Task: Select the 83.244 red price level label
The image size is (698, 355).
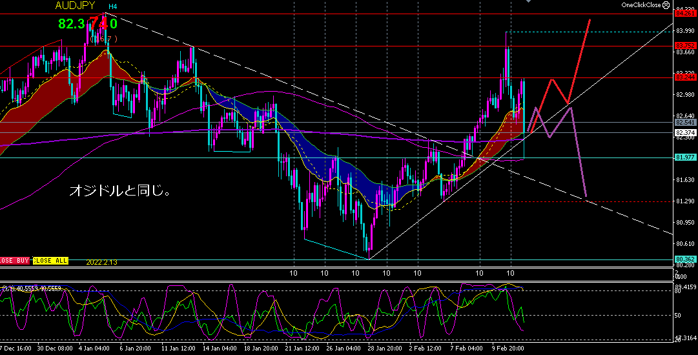Action: pyautogui.click(x=686, y=77)
